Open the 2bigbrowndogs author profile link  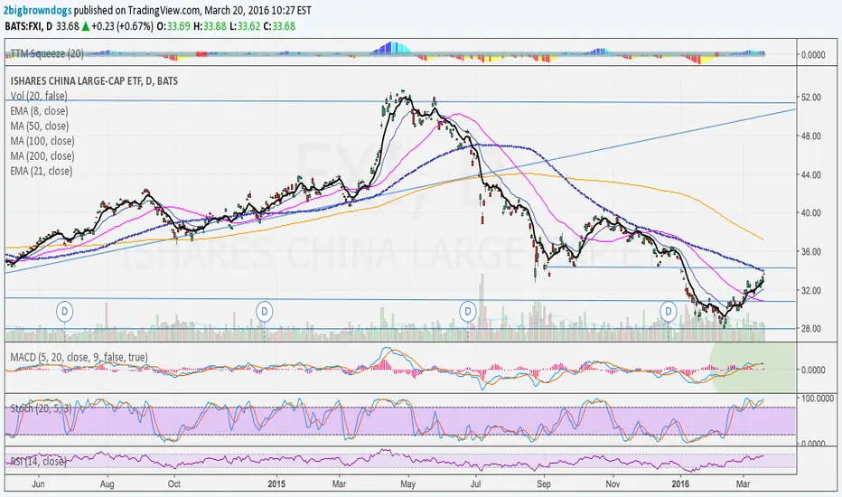click(x=38, y=10)
